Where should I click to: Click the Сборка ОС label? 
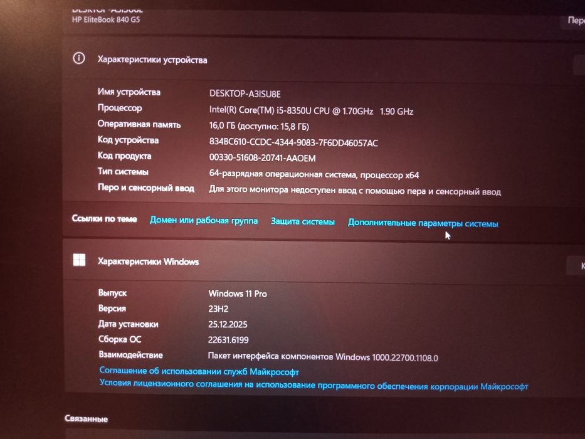pyautogui.click(x=120, y=339)
